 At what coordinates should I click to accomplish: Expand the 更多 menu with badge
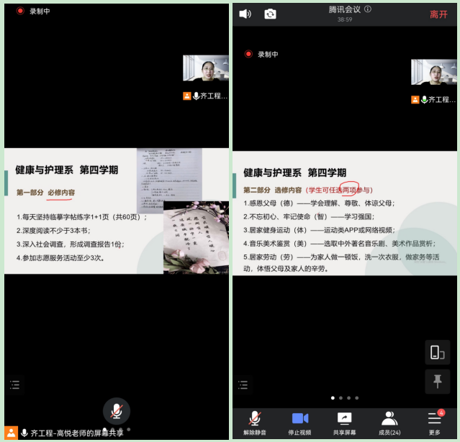click(434, 423)
